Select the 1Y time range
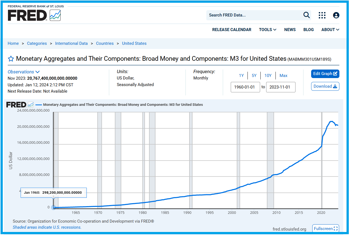349x235 pixels. [x=241, y=76]
